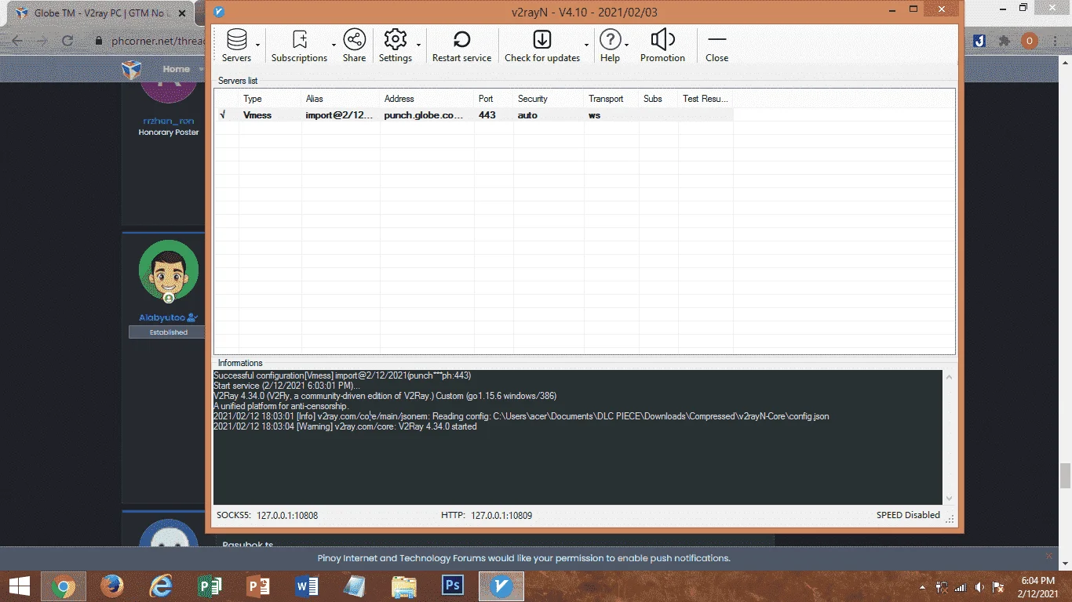The width and height of the screenshot is (1072, 602).
Task: Select the Vmess server row
Action: 474,115
